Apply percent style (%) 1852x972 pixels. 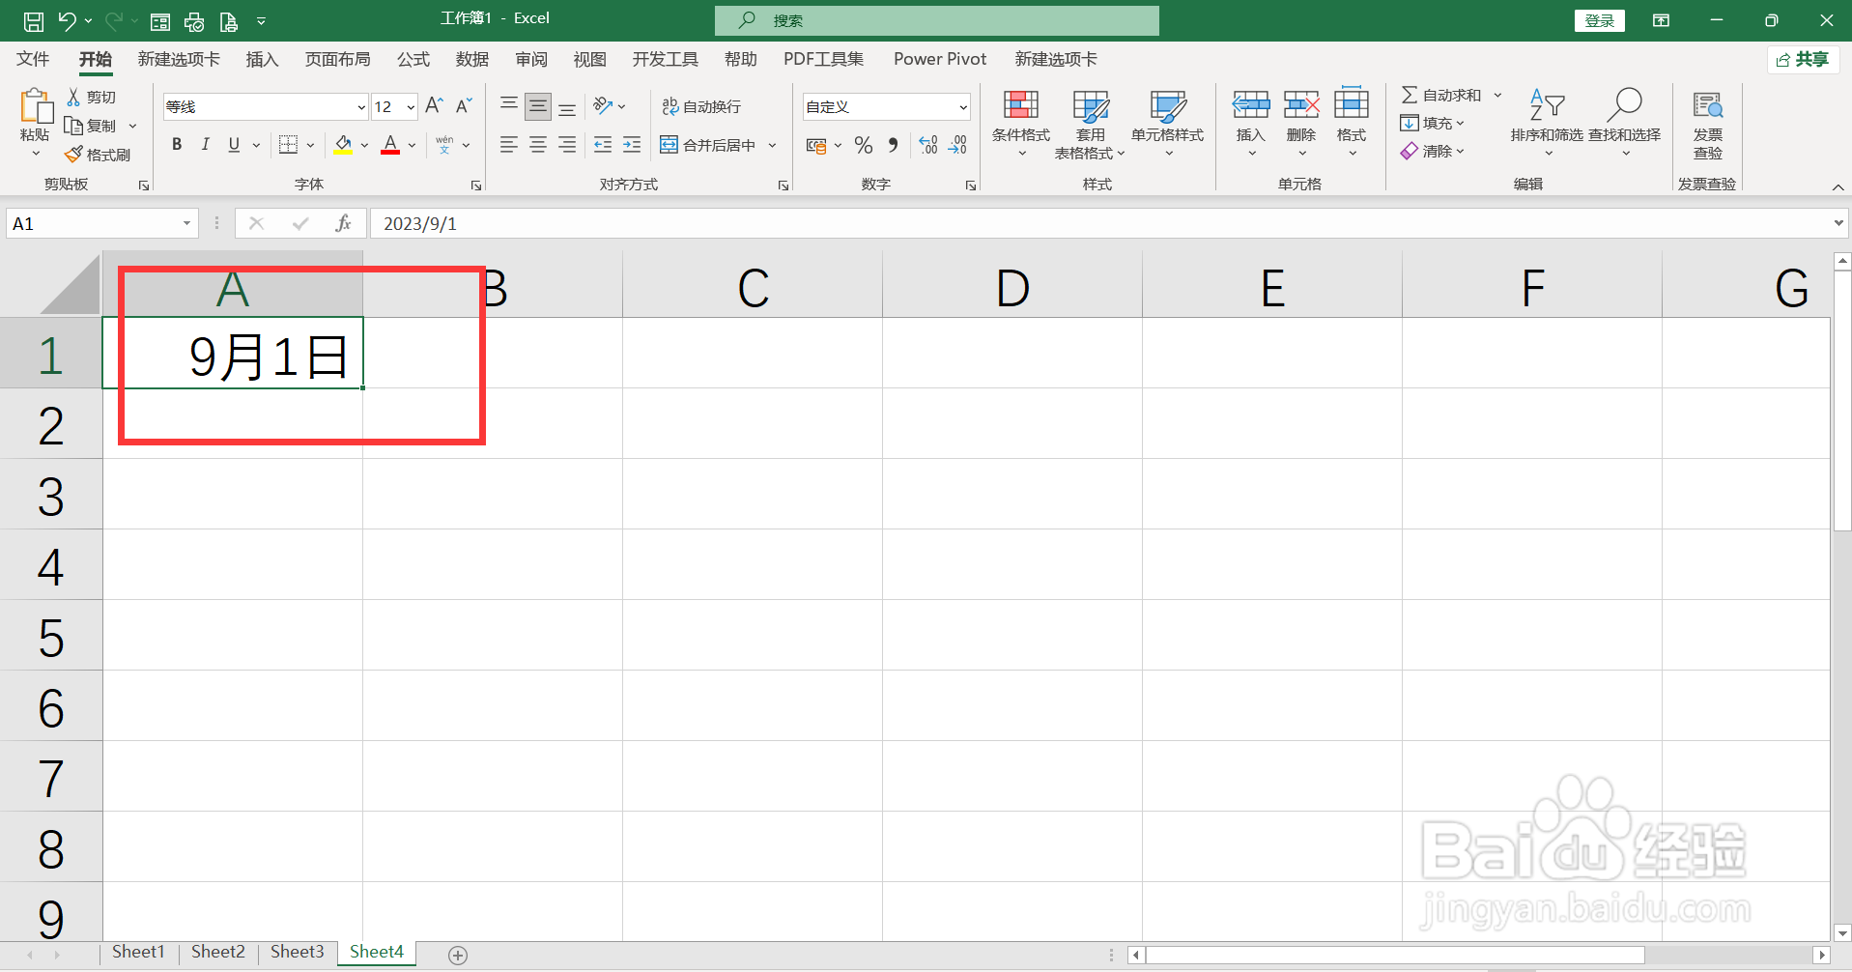tap(864, 145)
